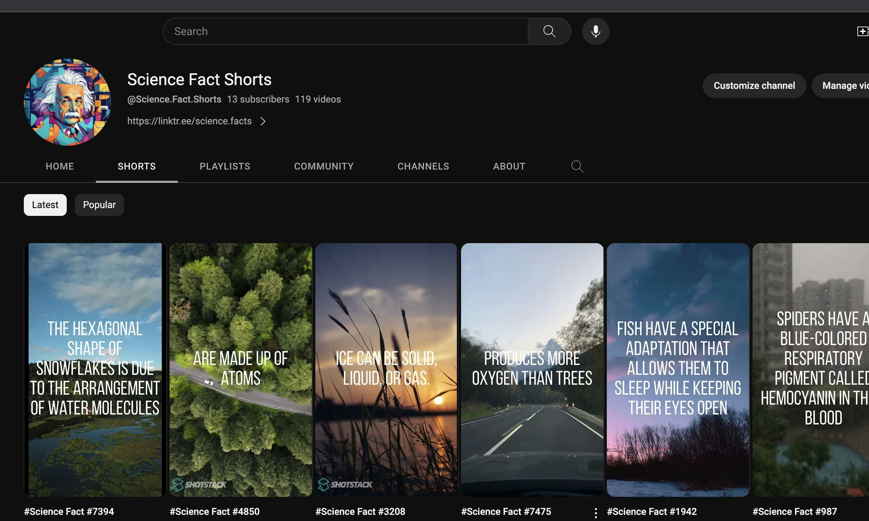The image size is (869, 521).
Task: Click the Customize channel button
Action: coord(754,86)
